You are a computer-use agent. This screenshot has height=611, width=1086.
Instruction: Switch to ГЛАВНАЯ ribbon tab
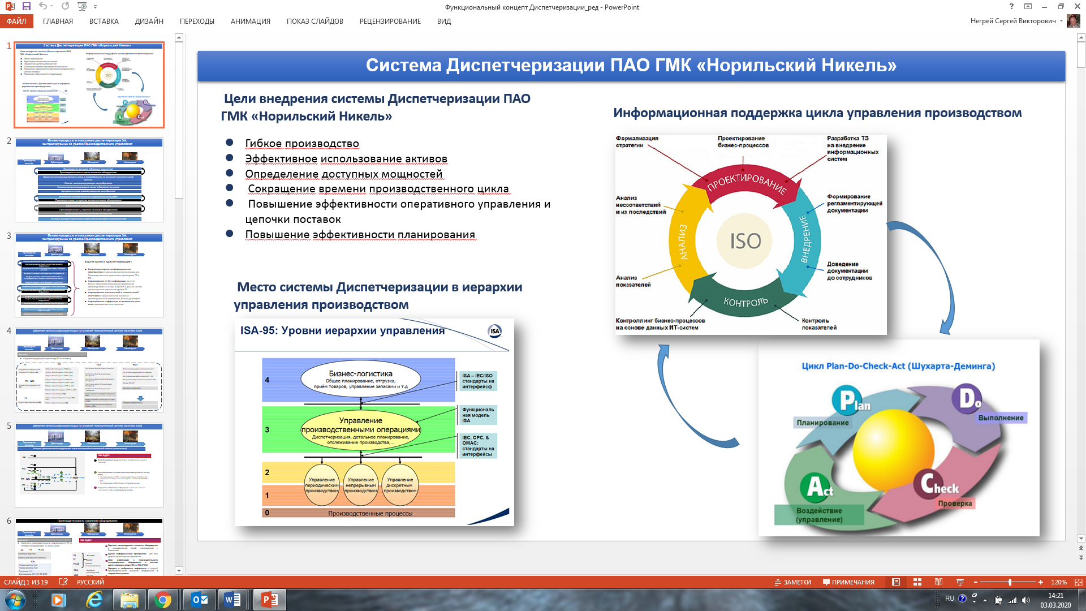[x=58, y=21]
